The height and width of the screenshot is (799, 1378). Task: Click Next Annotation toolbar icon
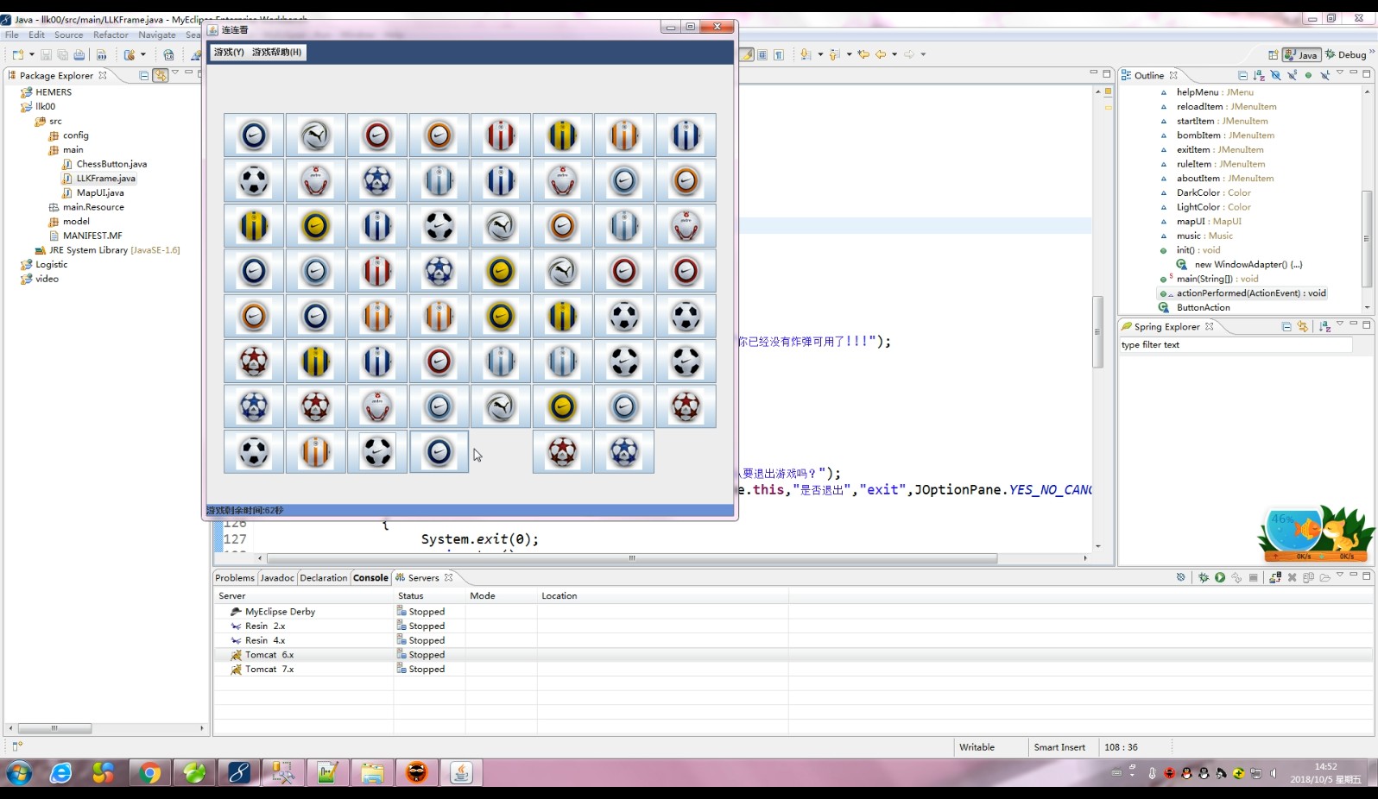tap(806, 54)
